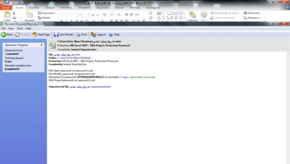Click the scissors cut icon in PowerPoint
This screenshot has height=164, width=290.
(x=14, y=13)
